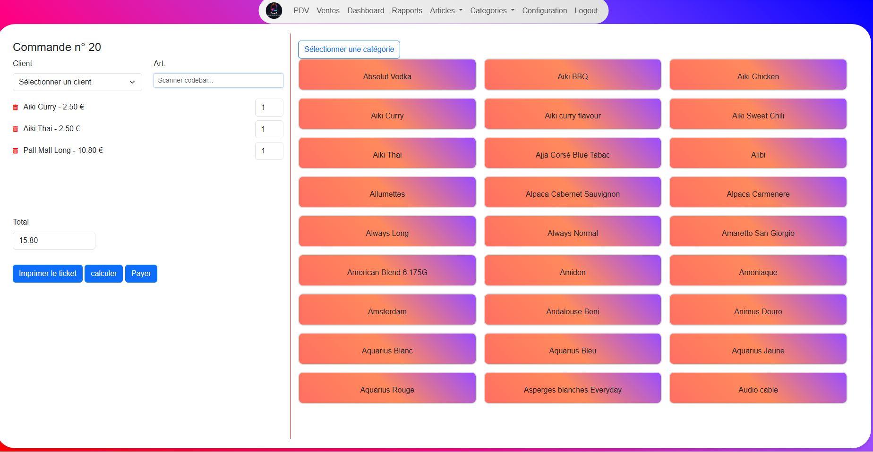Add Aquarius Jaune product
Image resolution: width=873 pixels, height=452 pixels.
click(758, 349)
